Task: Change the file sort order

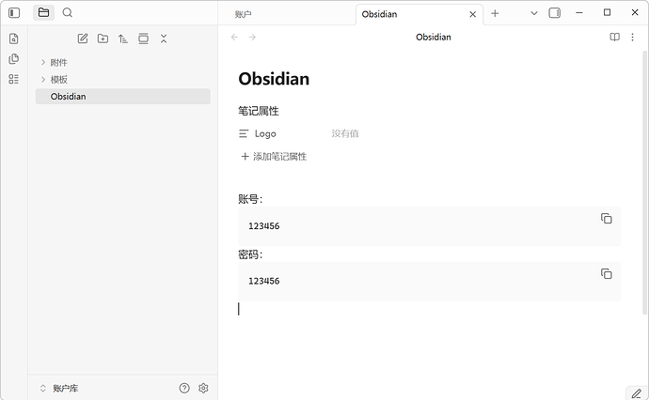Action: tap(123, 38)
